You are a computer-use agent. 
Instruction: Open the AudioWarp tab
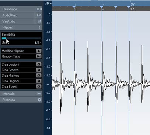pyautogui.click(x=21, y=15)
